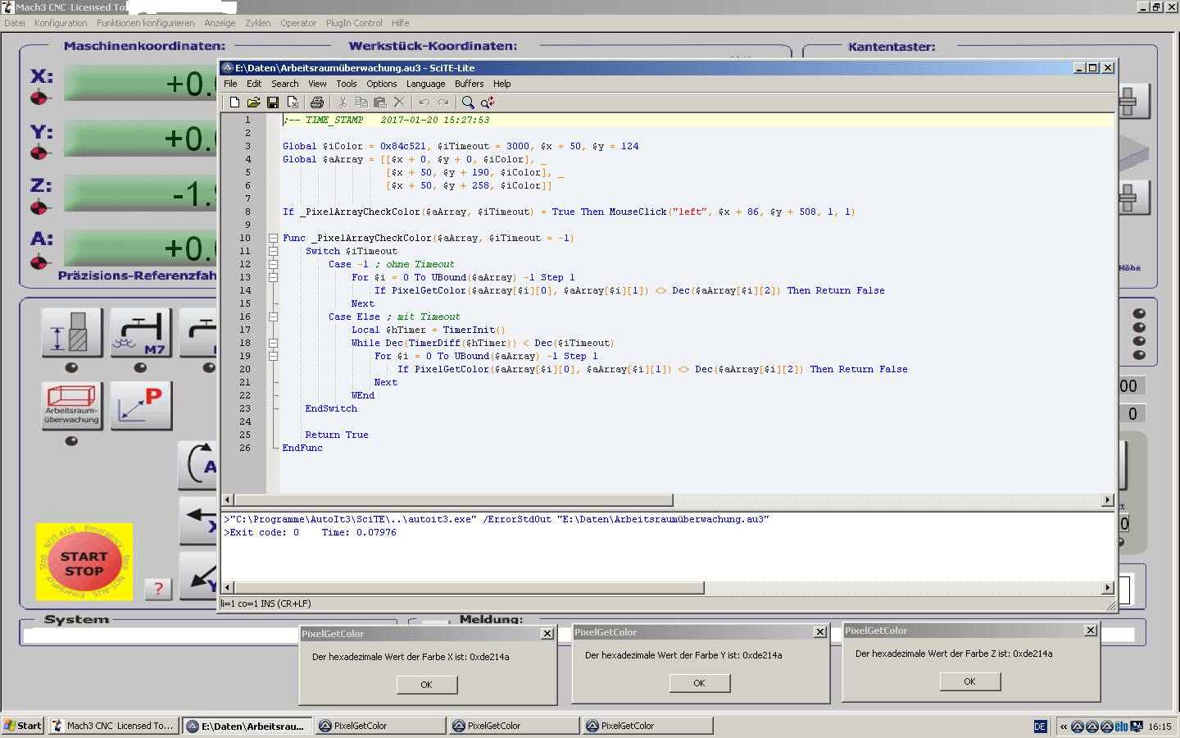
Task: Toggle the M7 coolant button
Action: 141,332
